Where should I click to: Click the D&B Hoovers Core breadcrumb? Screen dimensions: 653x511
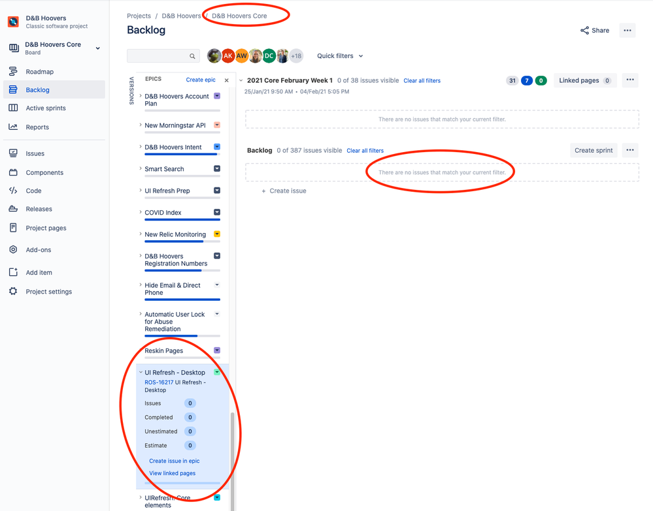(239, 16)
